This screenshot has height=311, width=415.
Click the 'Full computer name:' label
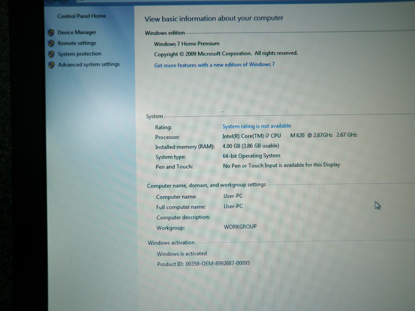point(181,207)
